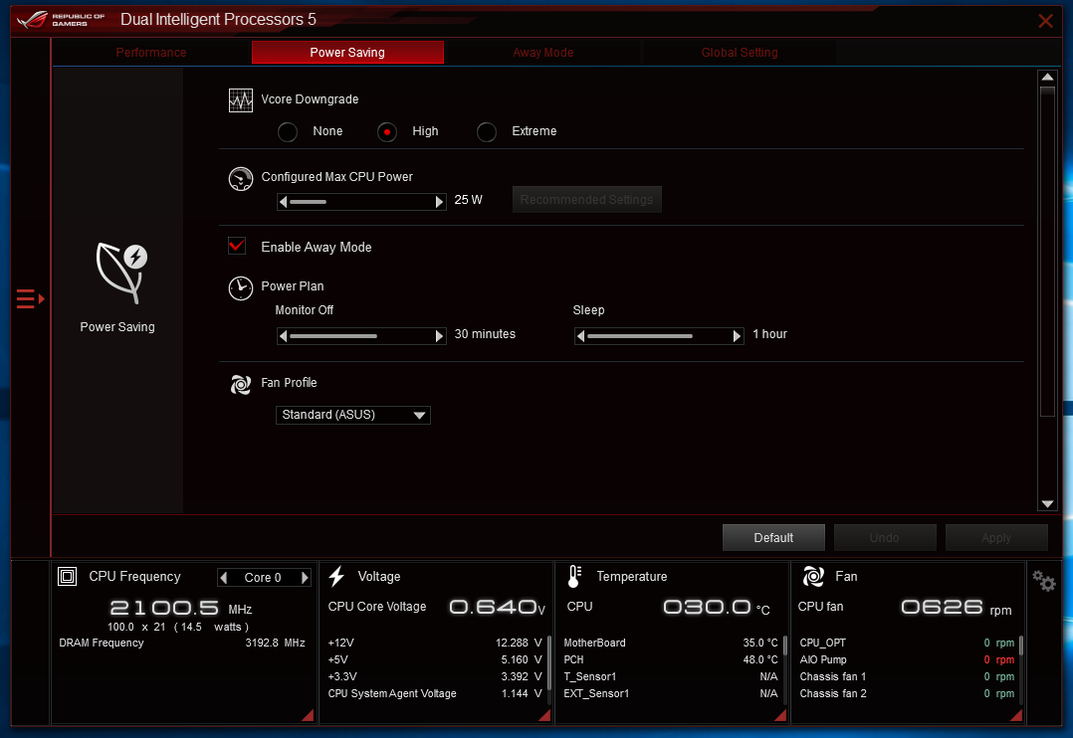1073x738 pixels.
Task: Click the settings area scroll down arrow
Action: tap(1047, 504)
